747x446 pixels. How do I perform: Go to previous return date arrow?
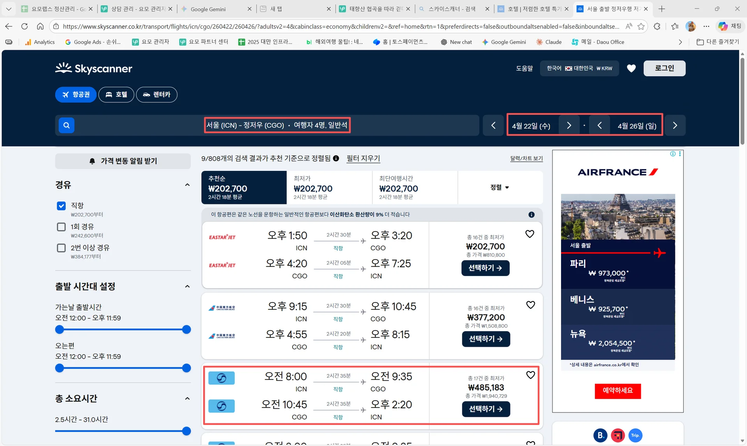click(x=599, y=125)
